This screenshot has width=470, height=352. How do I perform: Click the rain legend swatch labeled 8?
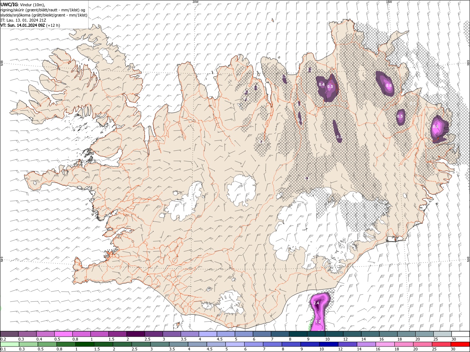point(291,344)
